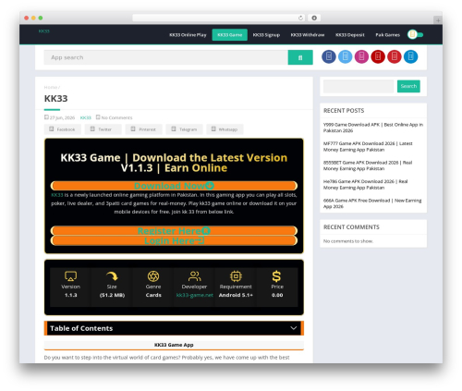Open Y999 Game Download APK recent post
This screenshot has width=462, height=391.
tap(373, 128)
